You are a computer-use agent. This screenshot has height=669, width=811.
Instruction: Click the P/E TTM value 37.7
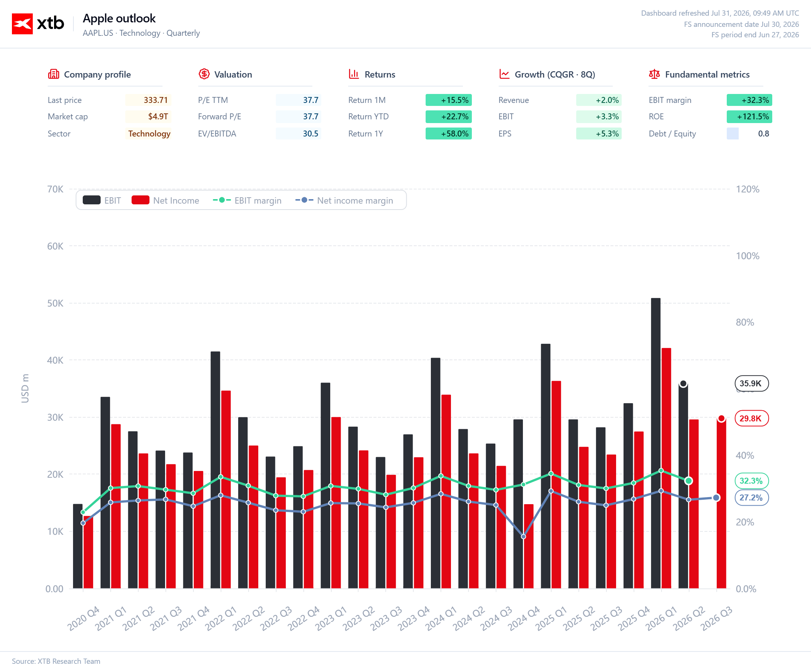[311, 100]
